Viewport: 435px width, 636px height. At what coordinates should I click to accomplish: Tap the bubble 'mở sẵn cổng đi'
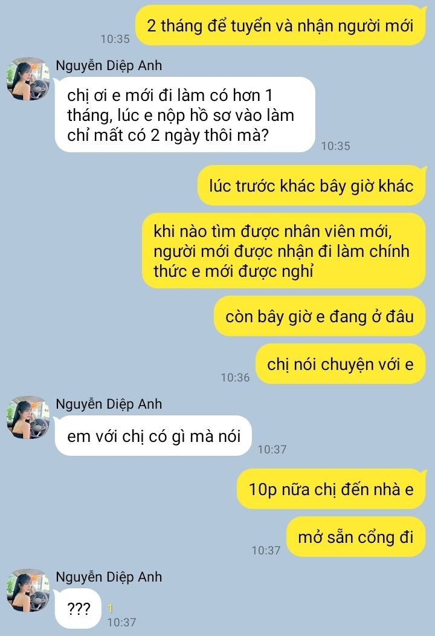356,537
